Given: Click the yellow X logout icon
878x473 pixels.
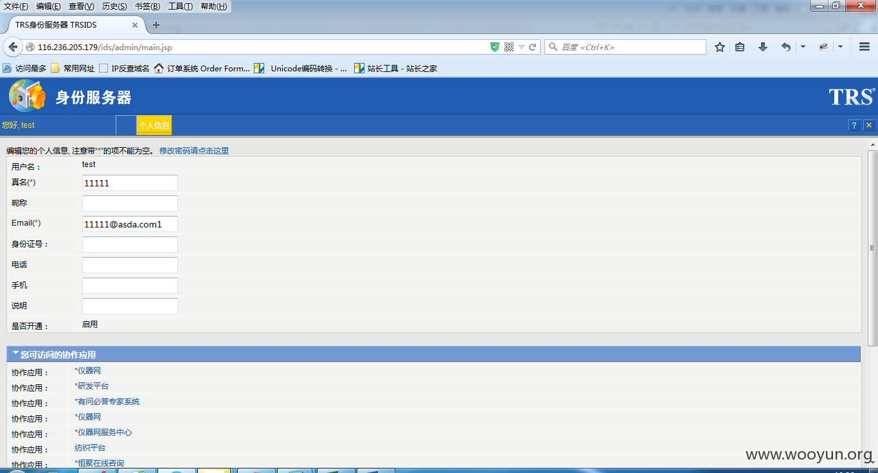Looking at the screenshot, I should 869,125.
